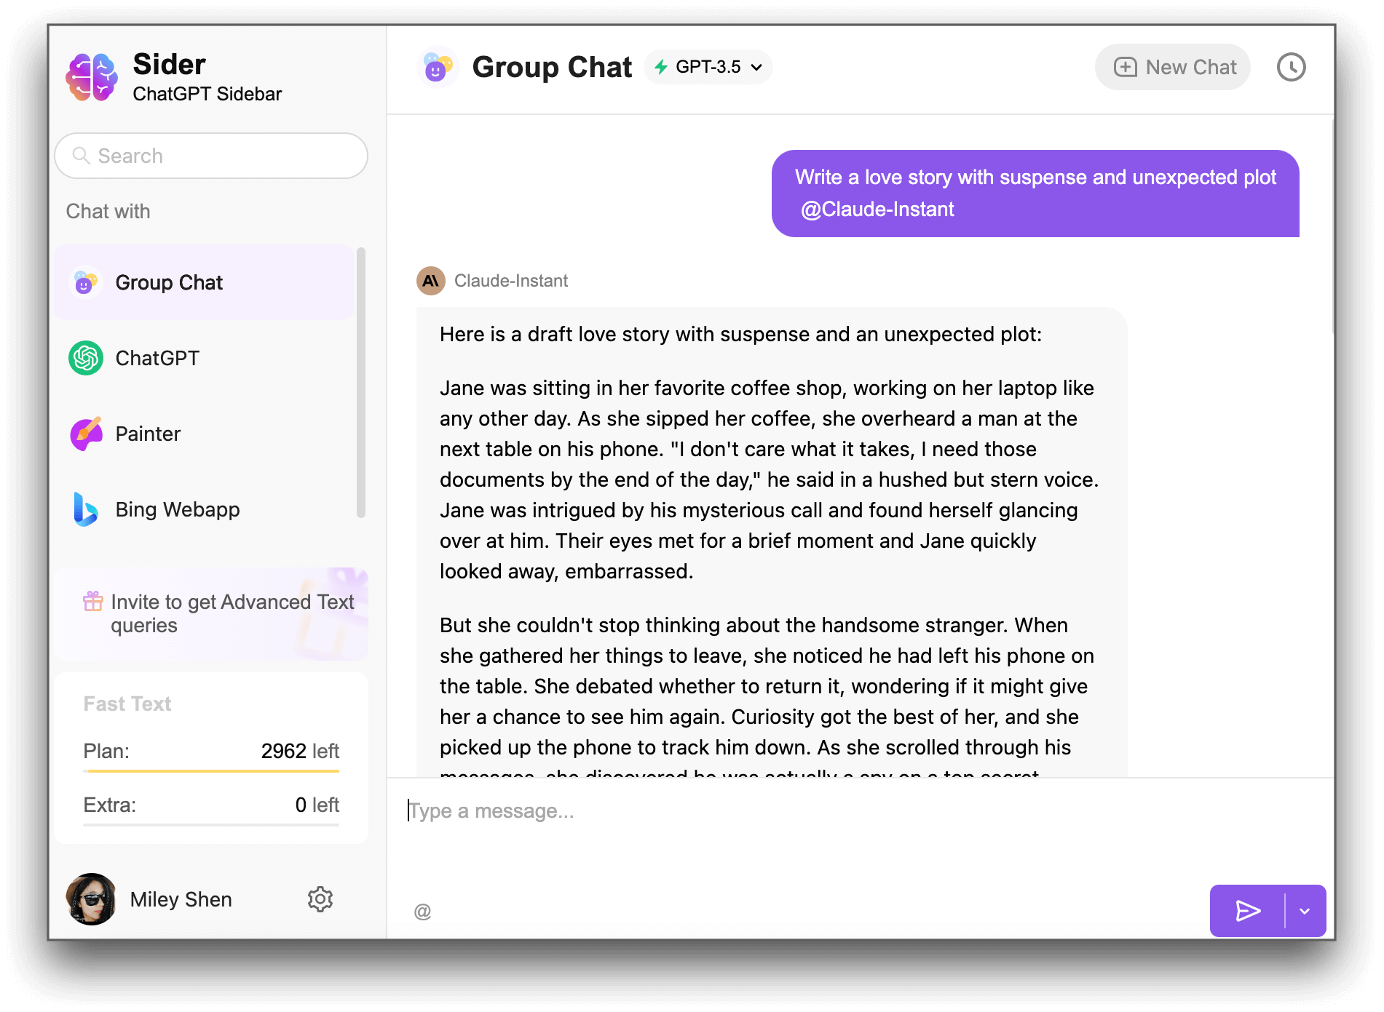Click the Painter palette icon

(86, 434)
